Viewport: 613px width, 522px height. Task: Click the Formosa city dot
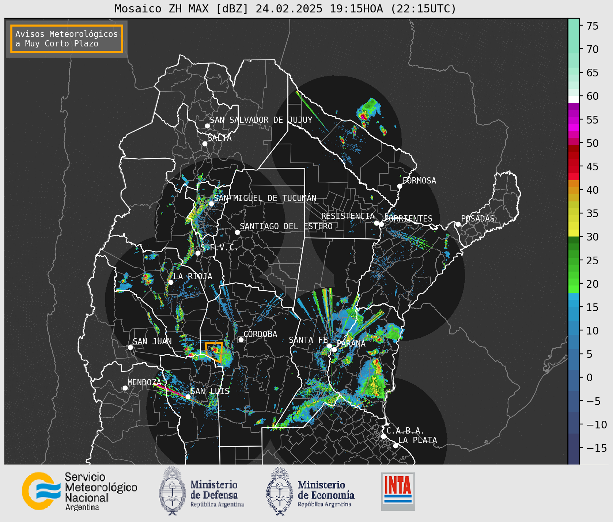point(400,186)
